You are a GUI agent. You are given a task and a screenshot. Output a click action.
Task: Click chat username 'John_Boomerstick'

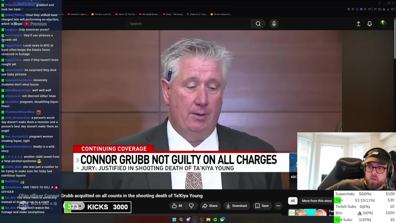coord(18,118)
